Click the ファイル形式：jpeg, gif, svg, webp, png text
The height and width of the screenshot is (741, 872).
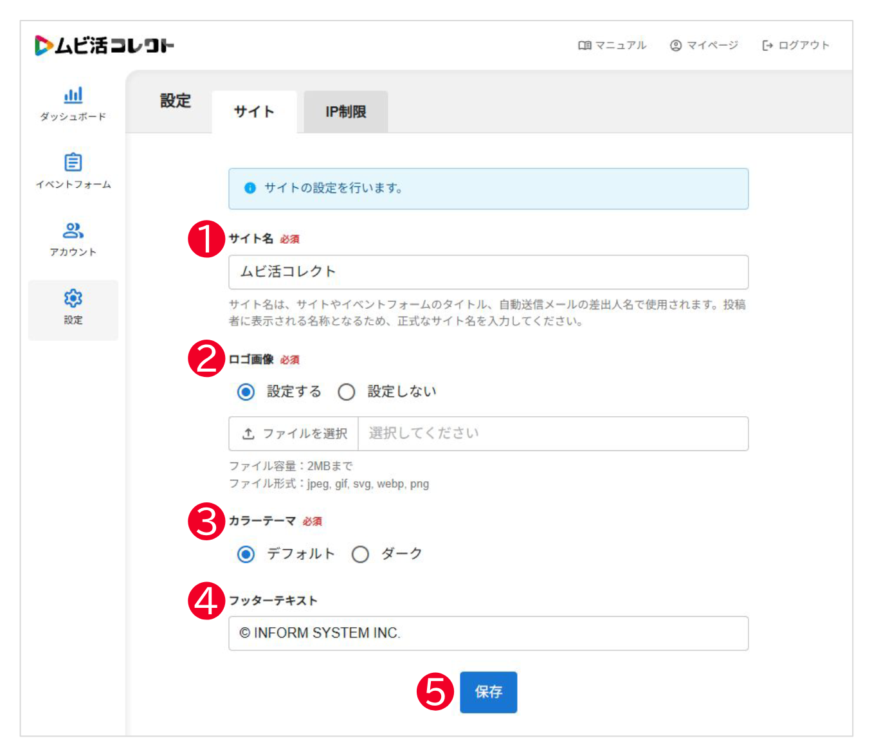pyautogui.click(x=329, y=484)
